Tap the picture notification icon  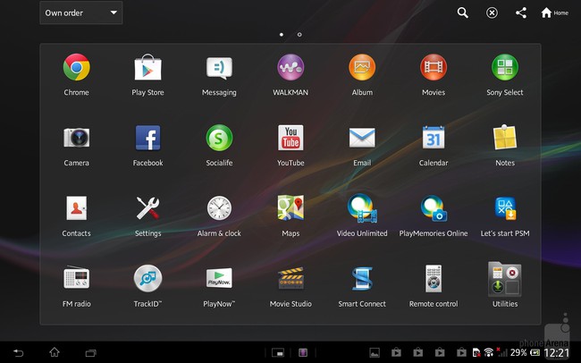tap(375, 352)
